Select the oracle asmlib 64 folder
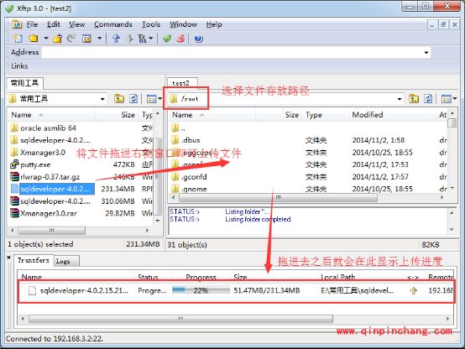The image size is (465, 349). [x=44, y=128]
